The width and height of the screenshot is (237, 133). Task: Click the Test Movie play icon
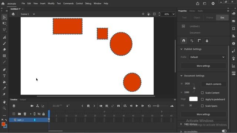point(213,3)
